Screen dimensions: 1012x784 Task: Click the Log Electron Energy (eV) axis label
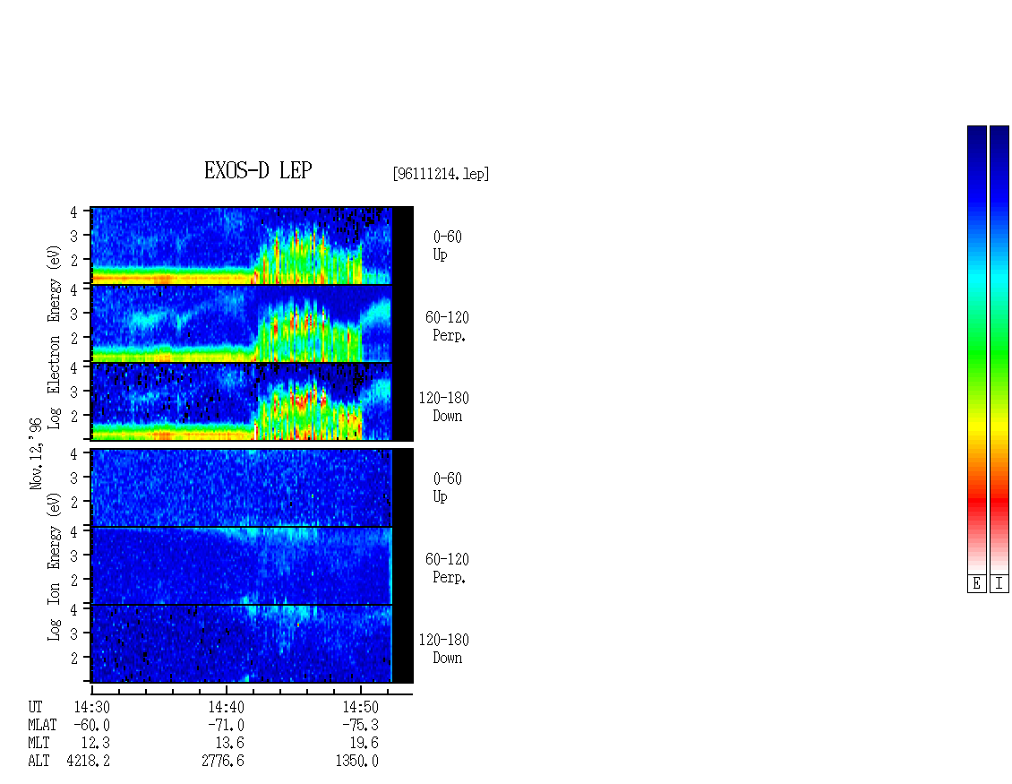(54, 337)
